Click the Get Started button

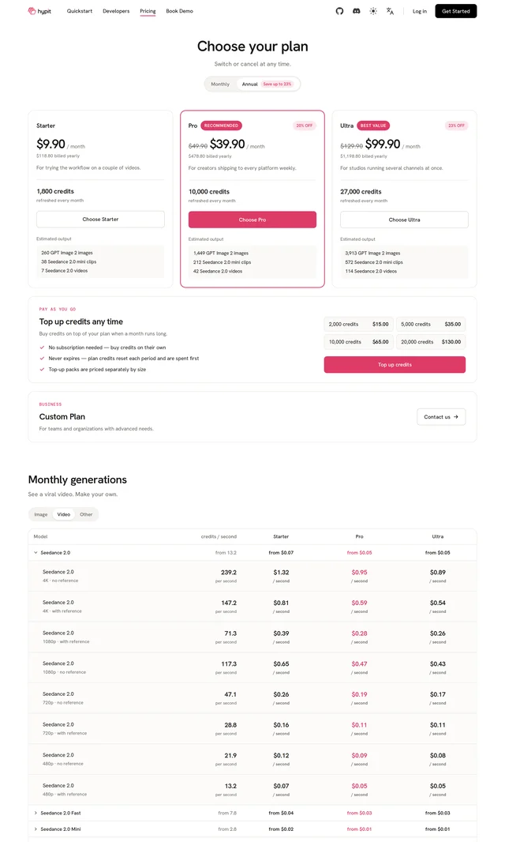455,11
